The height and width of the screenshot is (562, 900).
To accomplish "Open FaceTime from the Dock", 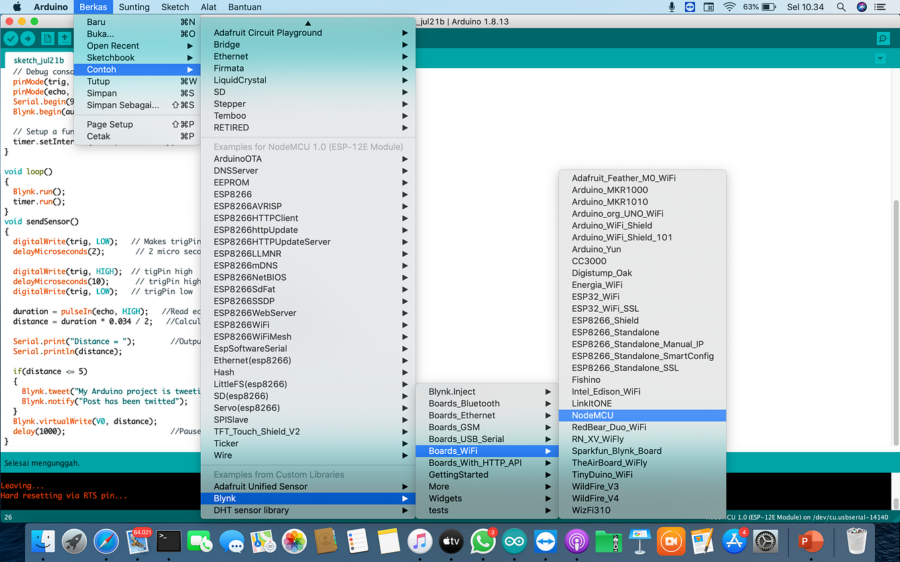I will click(199, 541).
